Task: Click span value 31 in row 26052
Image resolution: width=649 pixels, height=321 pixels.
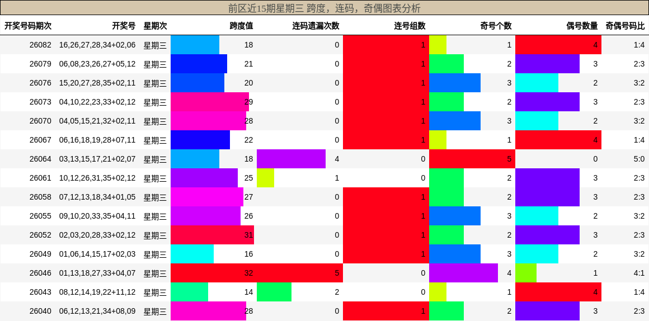Action: [x=249, y=235]
